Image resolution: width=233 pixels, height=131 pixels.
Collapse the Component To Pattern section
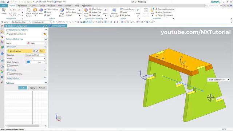[46, 30]
